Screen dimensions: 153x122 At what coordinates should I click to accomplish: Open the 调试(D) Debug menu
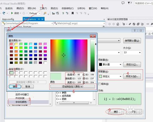(x=20, y=8)
